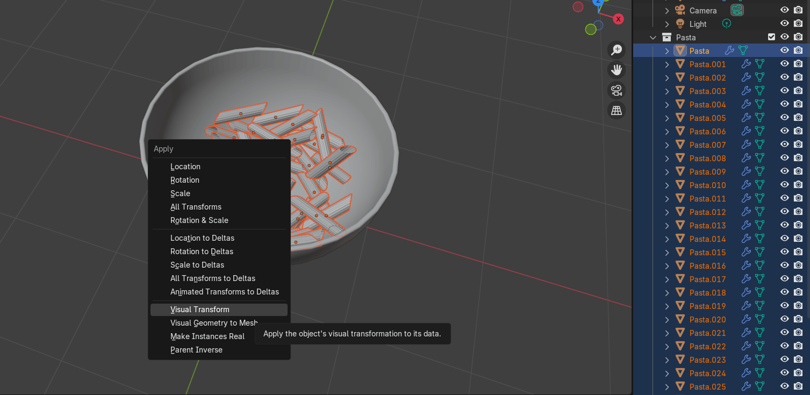810x395 pixels.
Task: Disable rendering for Pasta.012 via camera icon
Action: [798, 212]
